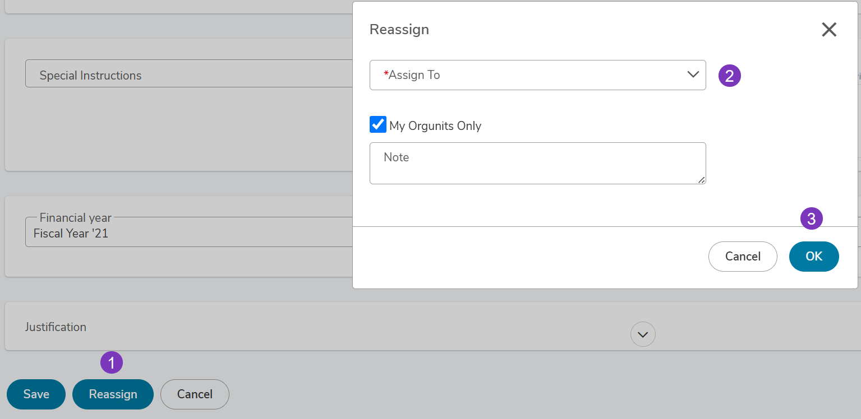Expand the Justification section chevron
This screenshot has height=419, width=861.
(x=643, y=334)
